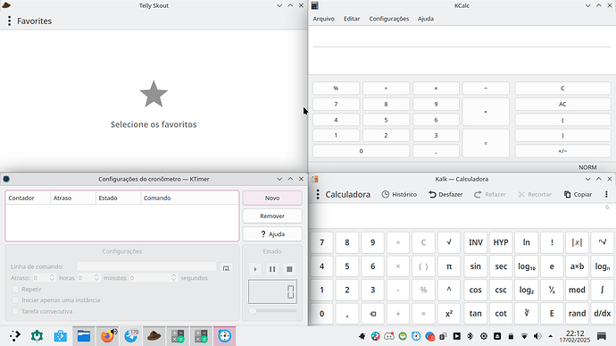
Task: Open the Discover store taskbar icon
Action: [61, 336]
